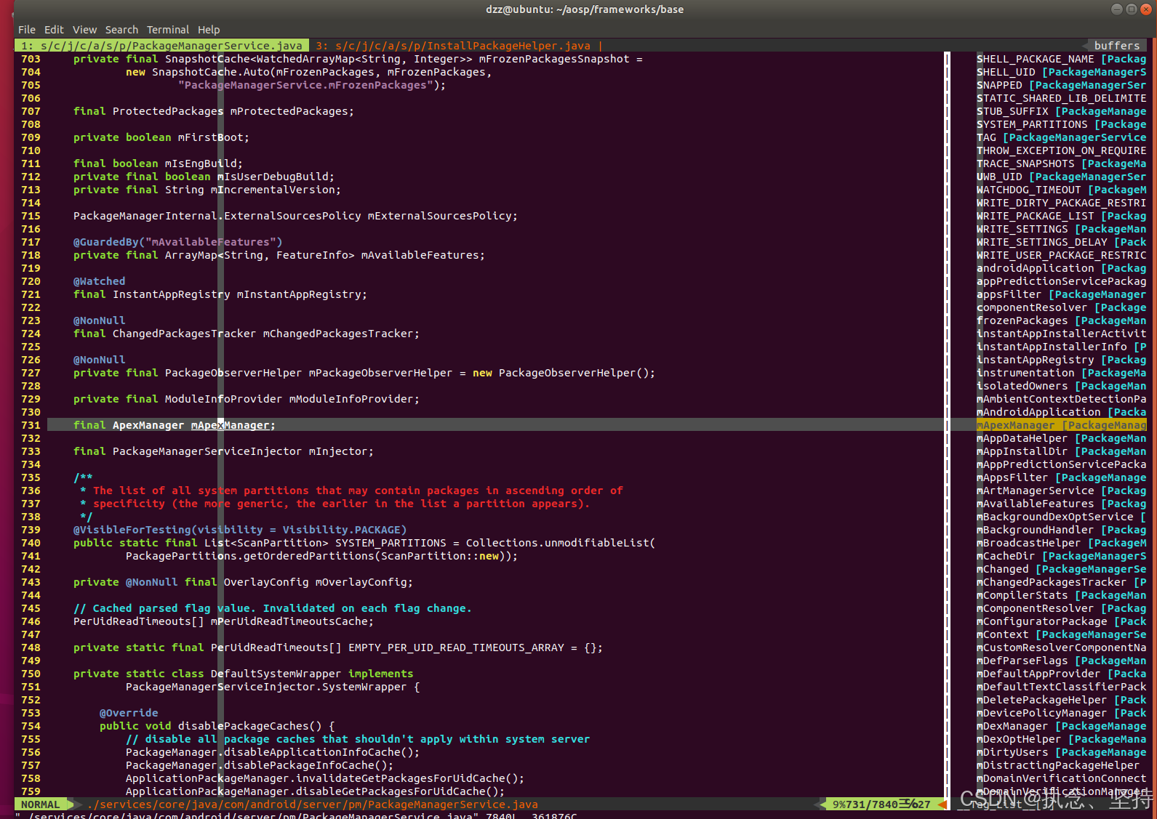This screenshot has width=1157, height=819.
Task: Place cursor on SYSTEM_PARTITIONS declaration
Action: click(x=364, y=543)
